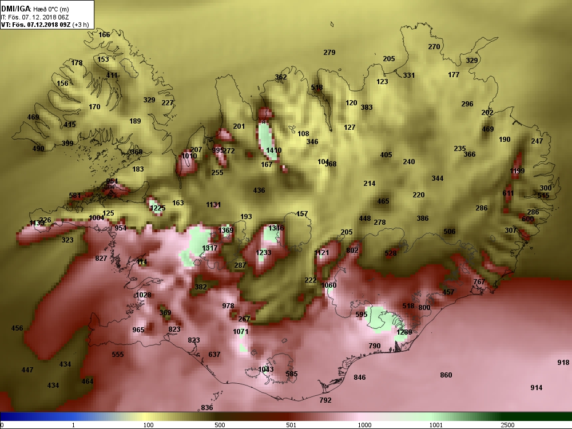
Task: Pick the value 792 on the south coast
Action: [x=325, y=400]
